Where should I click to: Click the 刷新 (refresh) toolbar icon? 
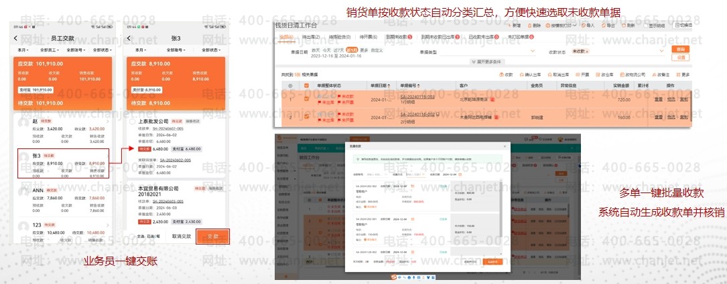pos(627,25)
